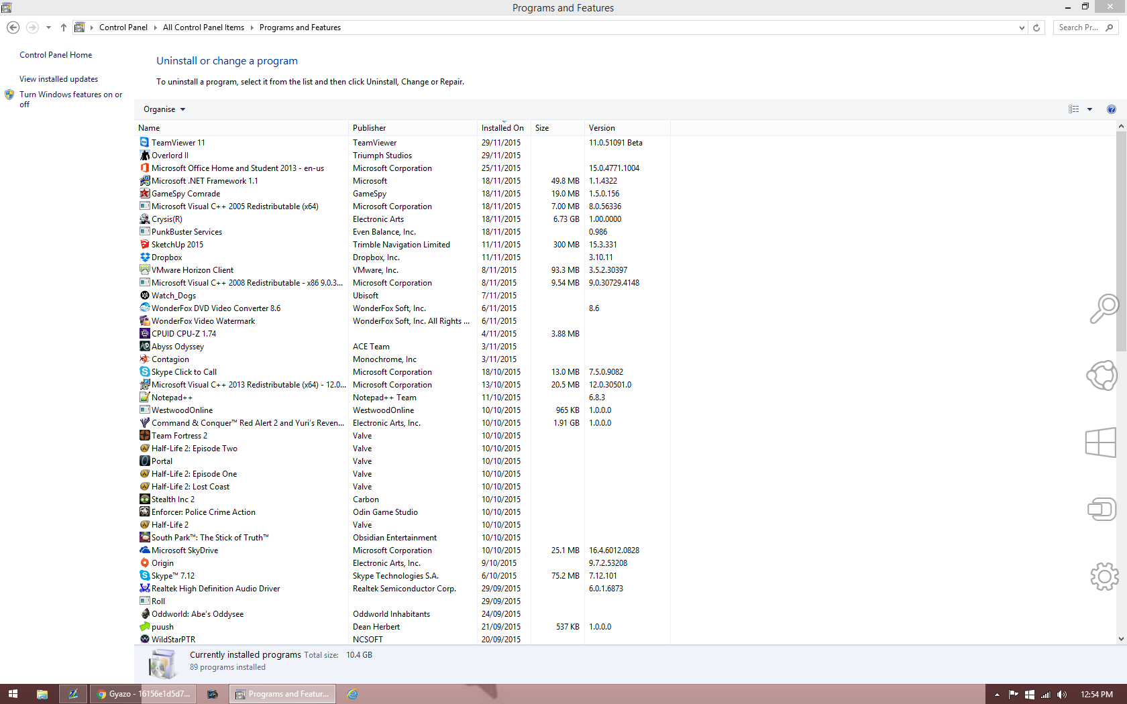
Task: Click the Crysis(R) program icon
Action: coord(144,219)
